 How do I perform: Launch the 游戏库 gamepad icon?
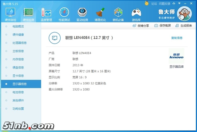[x=136, y=14]
